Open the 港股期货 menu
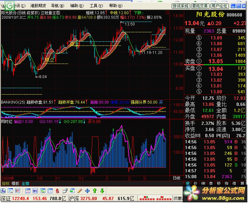This screenshot has height=203, width=248. tap(38, 6)
